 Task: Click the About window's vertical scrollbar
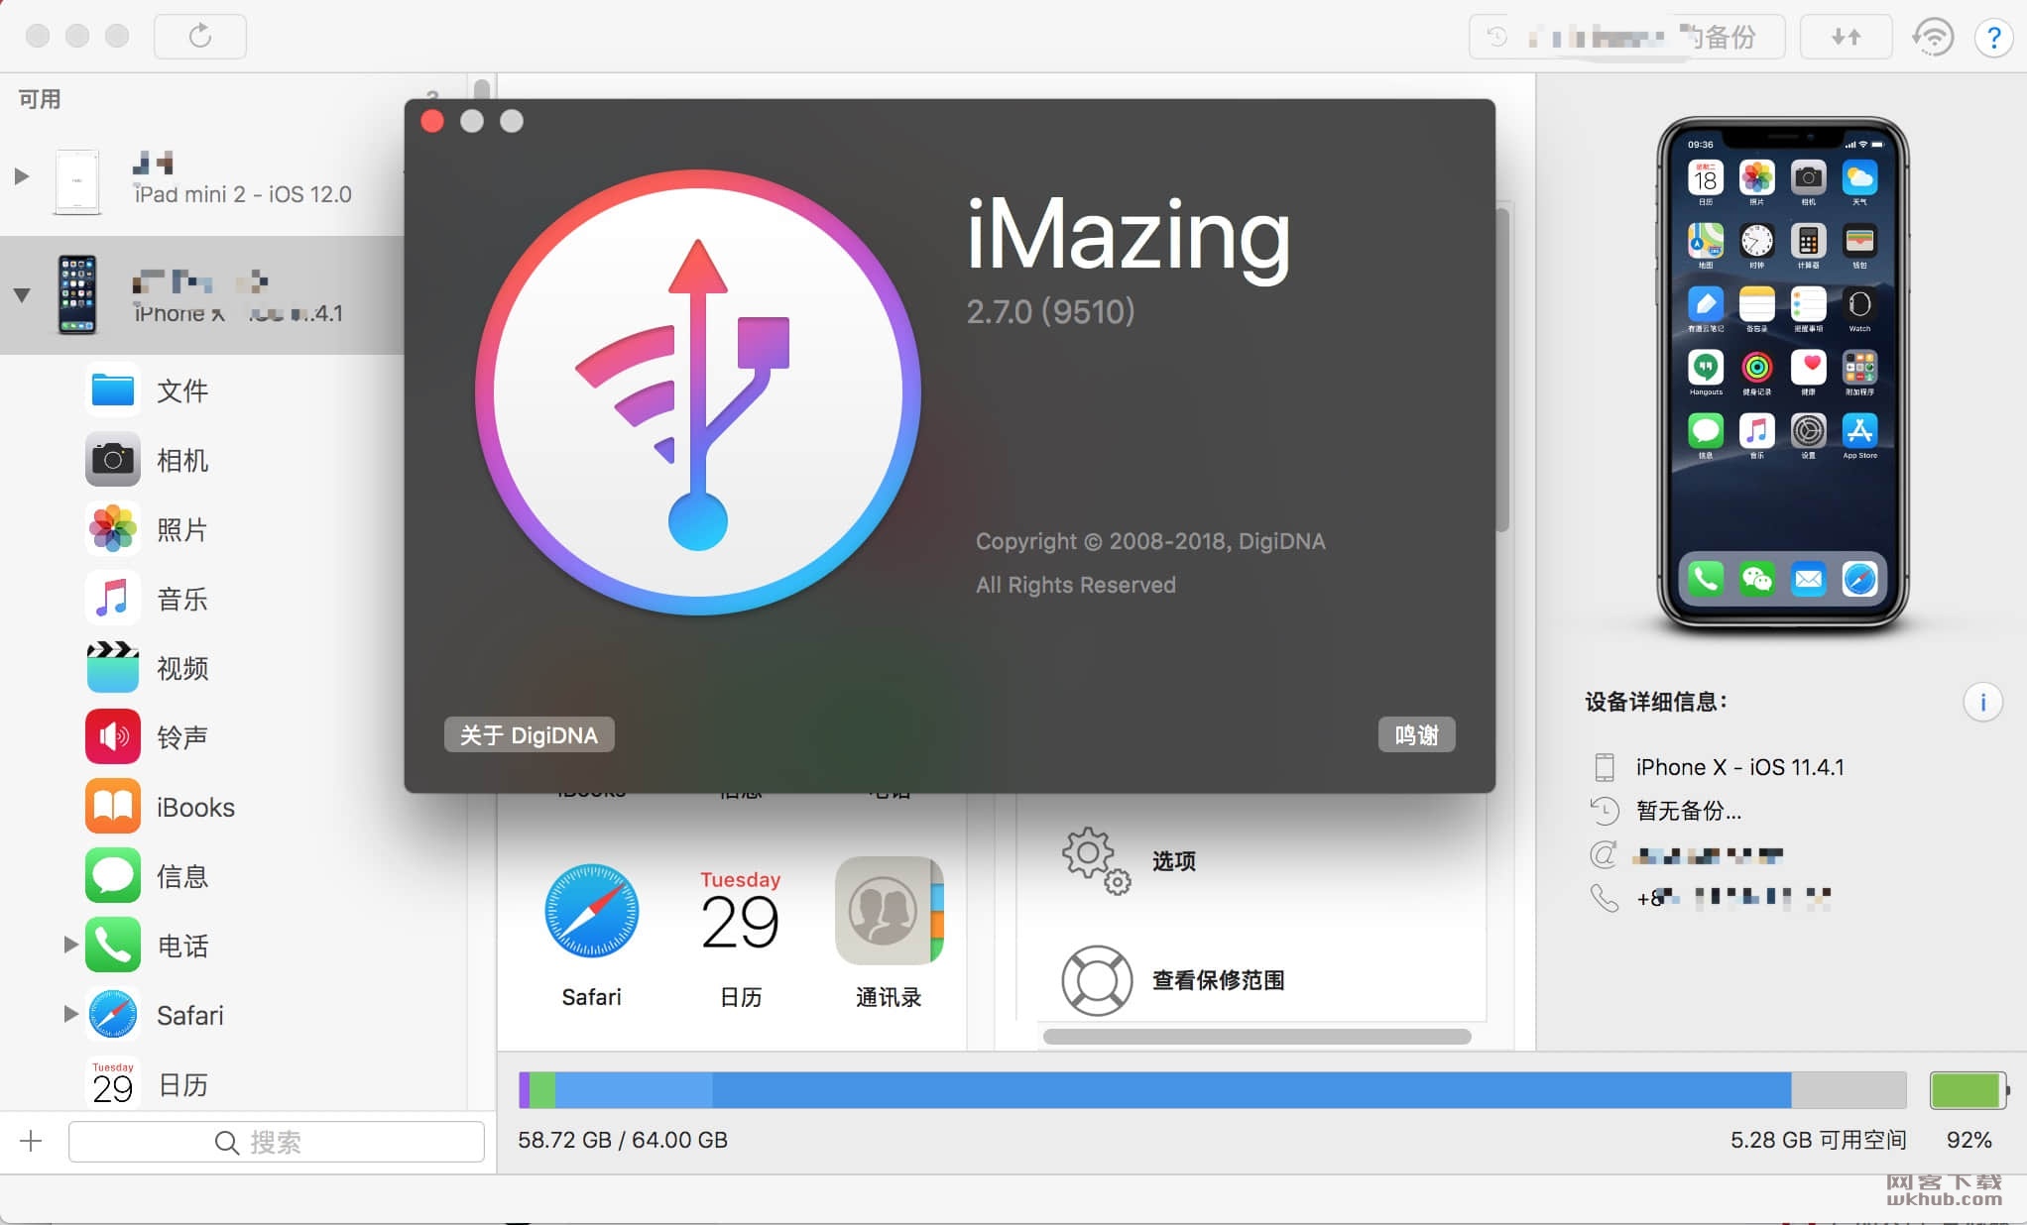coord(1501,370)
